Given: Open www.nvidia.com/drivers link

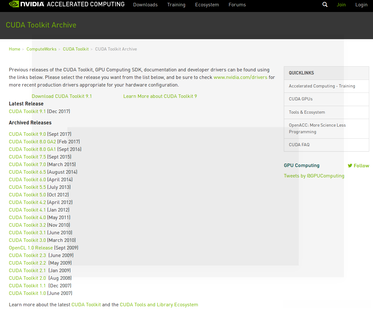Looking at the screenshot, I should (240, 77).
